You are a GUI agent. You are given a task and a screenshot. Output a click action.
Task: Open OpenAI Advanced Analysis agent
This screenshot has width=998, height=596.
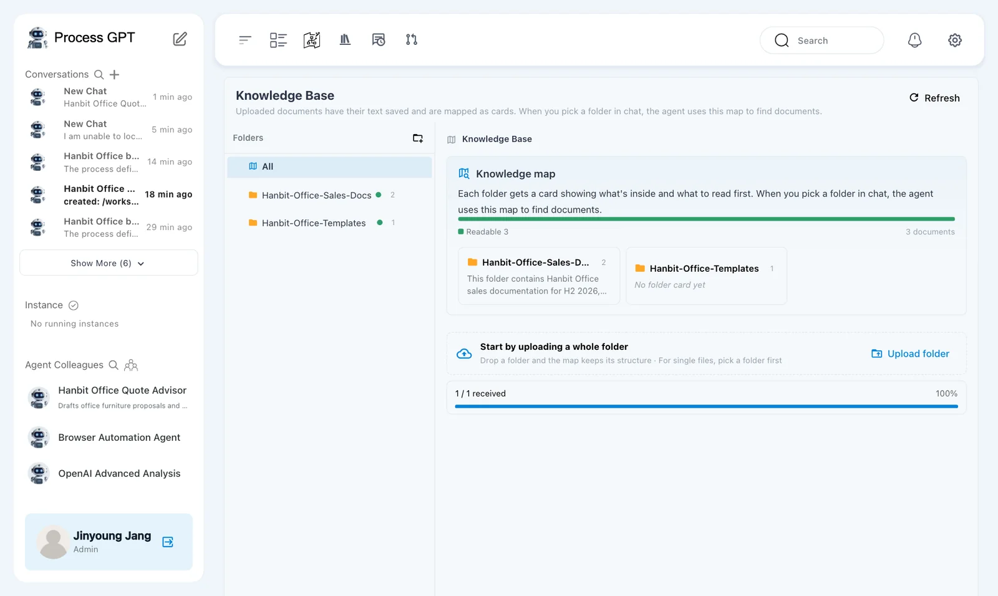[x=109, y=474]
